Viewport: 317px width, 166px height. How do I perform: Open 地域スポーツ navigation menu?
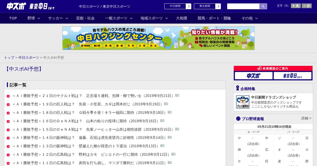(x=152, y=18)
